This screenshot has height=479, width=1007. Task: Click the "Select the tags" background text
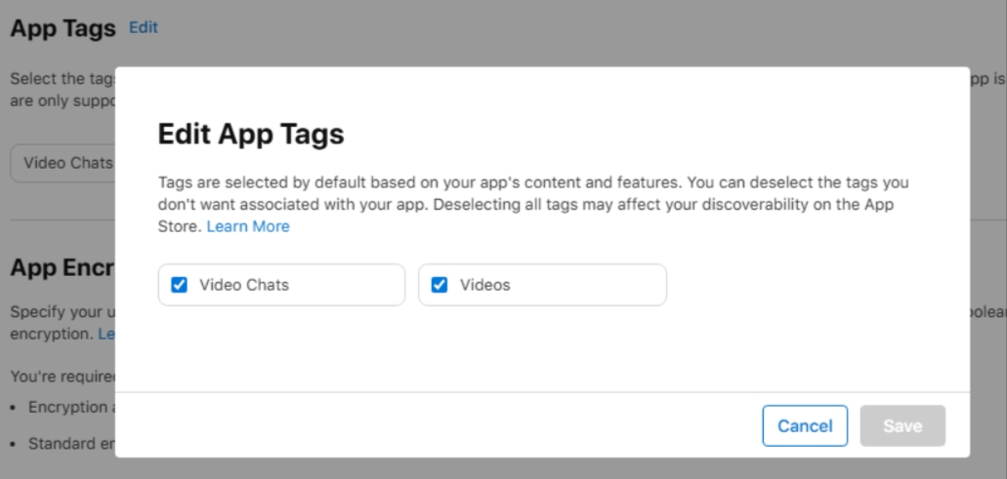[x=62, y=79]
